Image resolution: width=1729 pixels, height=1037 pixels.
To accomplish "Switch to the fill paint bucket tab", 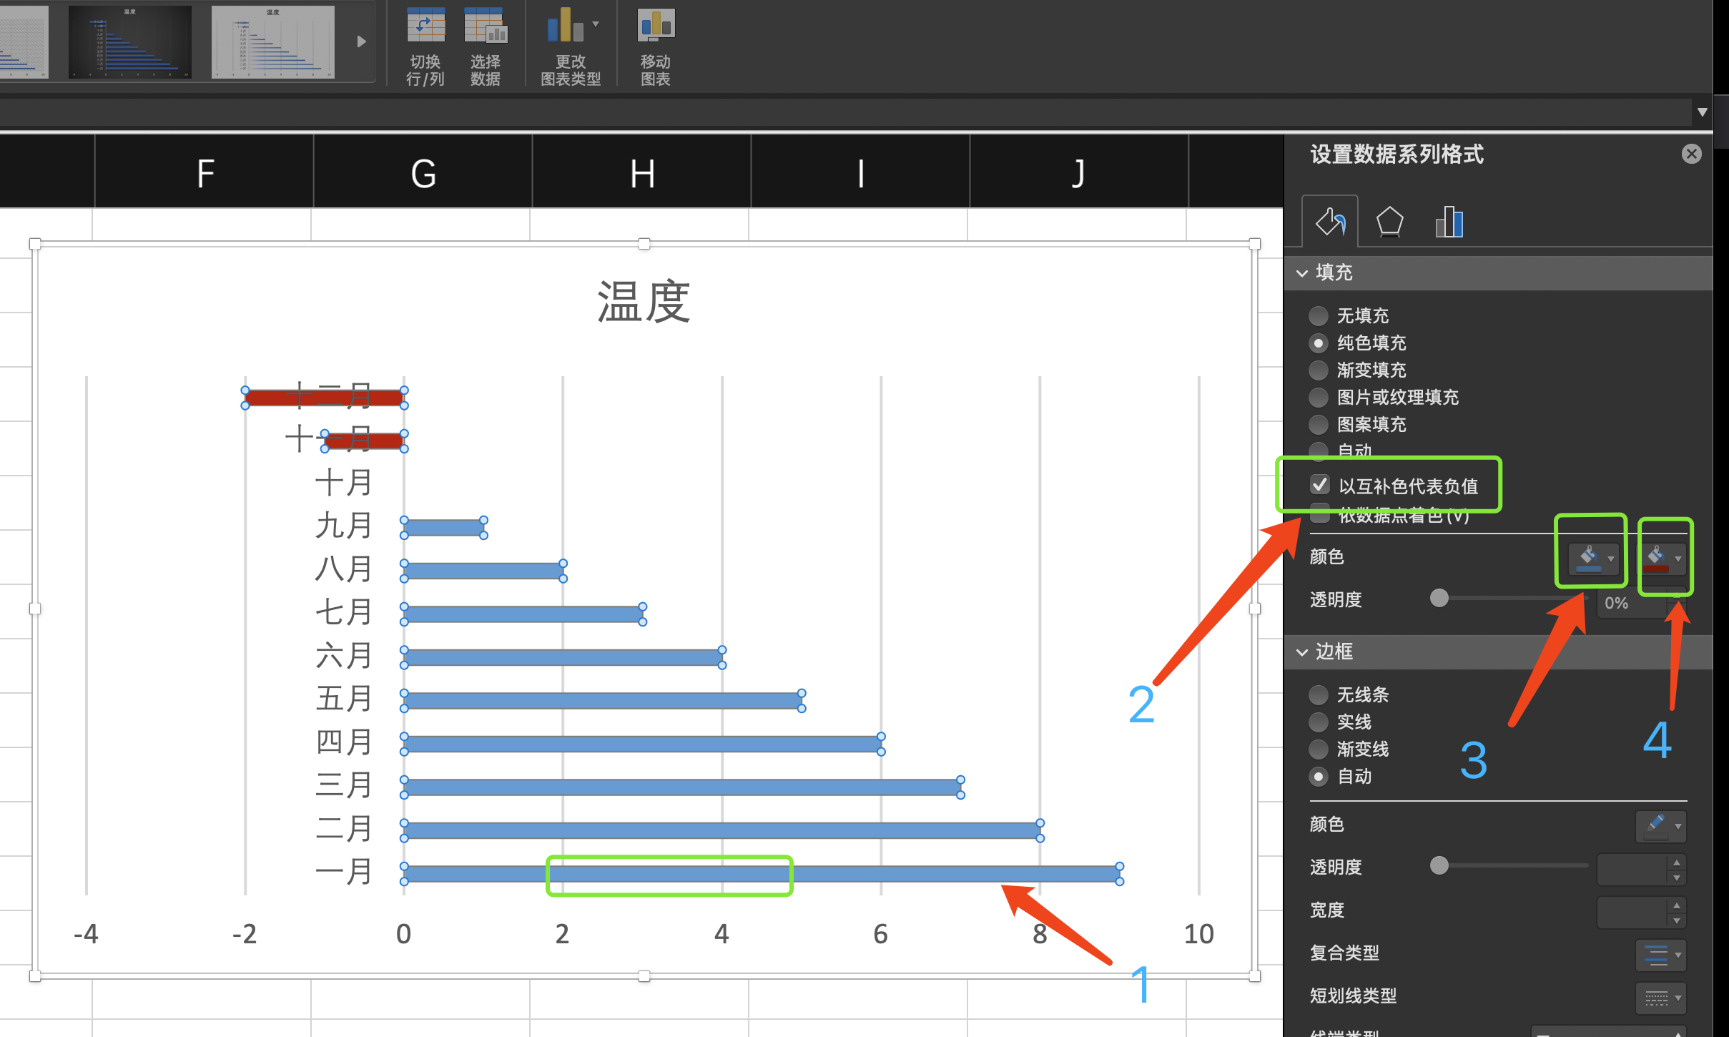I will coord(1329,221).
